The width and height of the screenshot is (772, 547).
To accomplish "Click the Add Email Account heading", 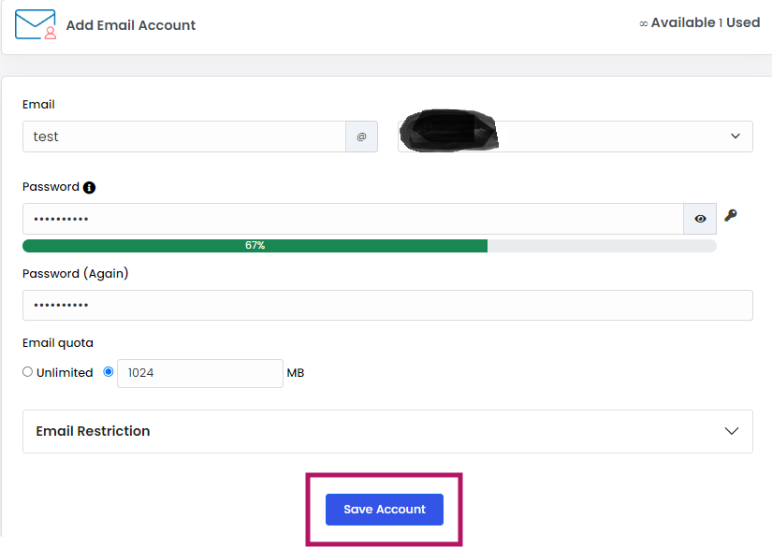I will (x=131, y=25).
